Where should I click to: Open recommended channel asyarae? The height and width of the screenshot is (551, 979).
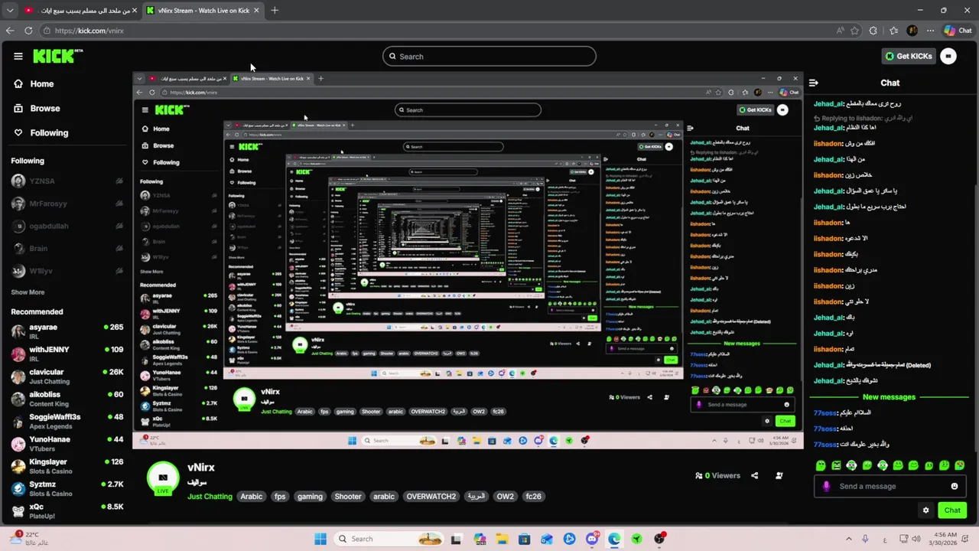67,331
